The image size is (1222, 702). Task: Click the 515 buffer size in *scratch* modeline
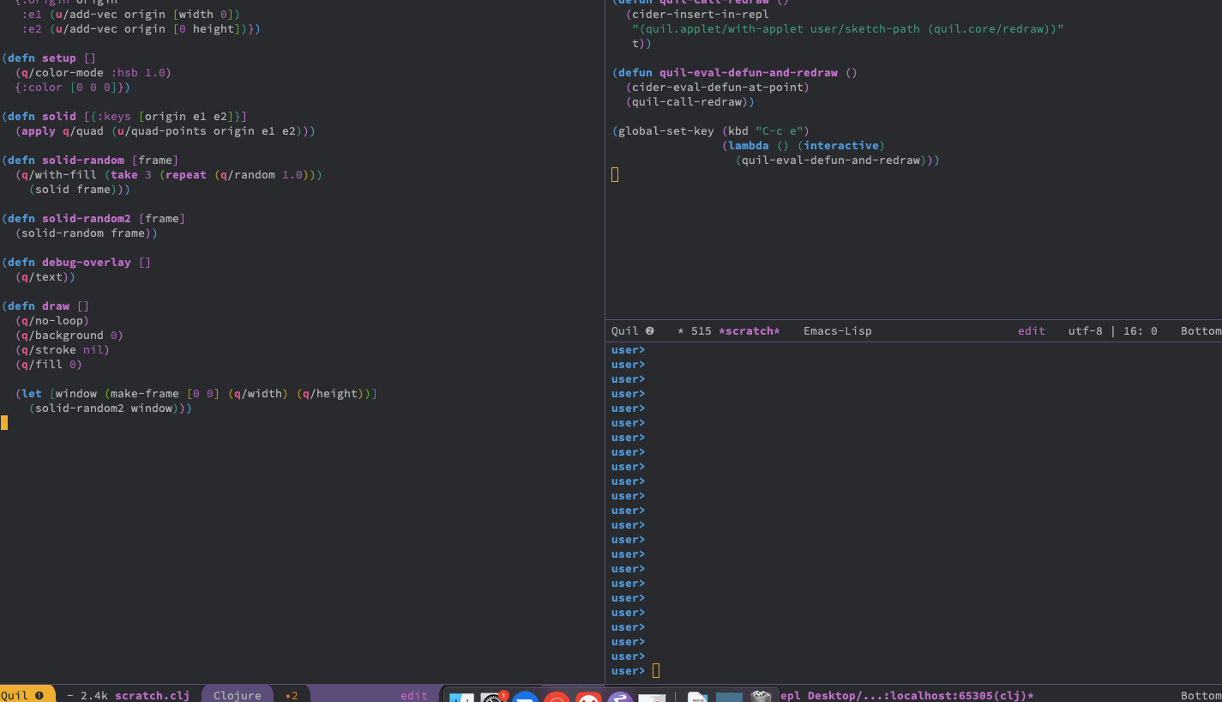(701, 330)
